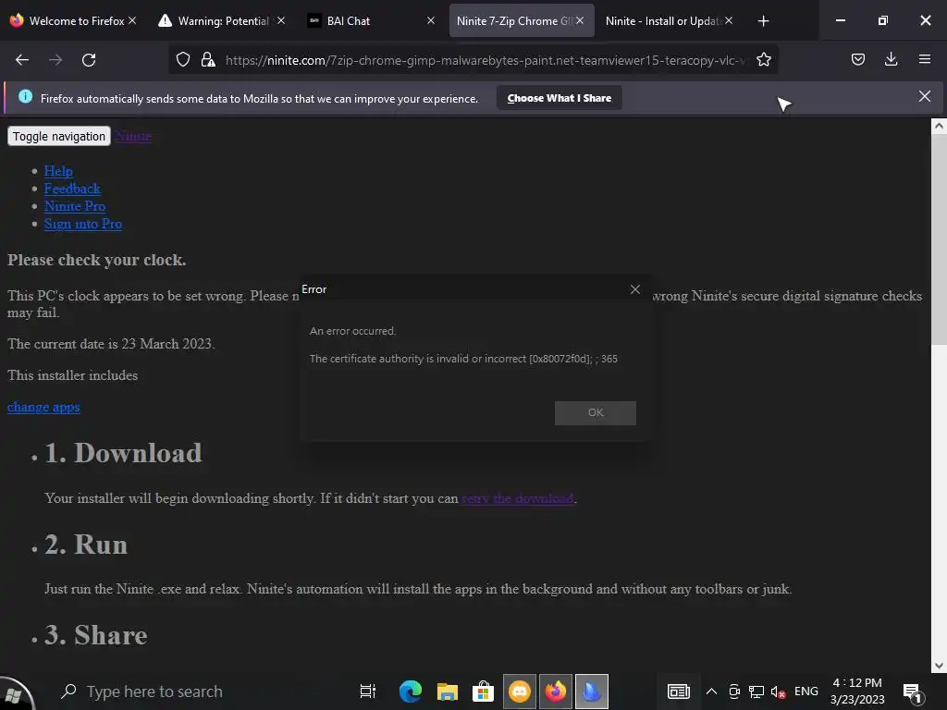This screenshot has width=947, height=710.
Task: Dismiss the Firefox data sharing notification
Action: [x=925, y=96]
